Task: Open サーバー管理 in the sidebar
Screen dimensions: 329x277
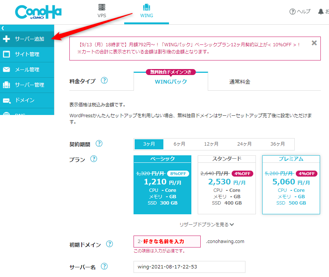Action: tap(27, 85)
